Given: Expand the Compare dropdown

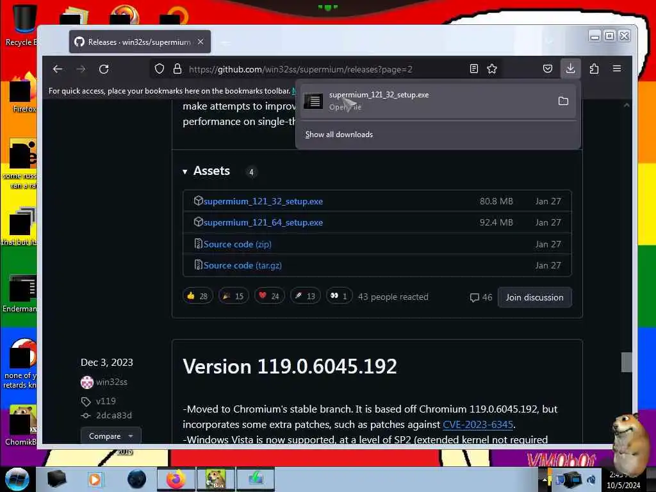Looking at the screenshot, I should pyautogui.click(x=111, y=436).
